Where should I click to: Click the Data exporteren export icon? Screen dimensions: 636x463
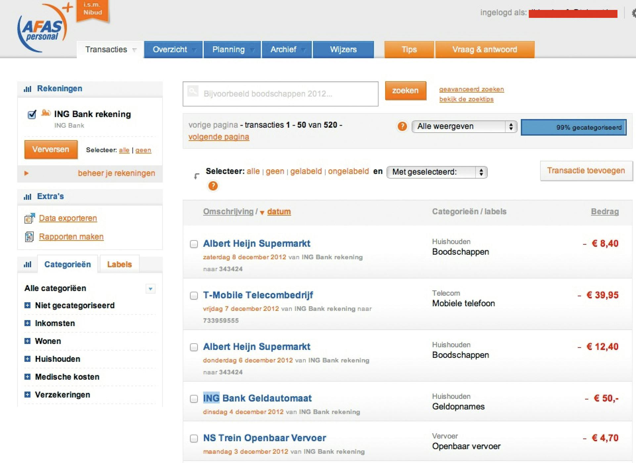pos(29,218)
